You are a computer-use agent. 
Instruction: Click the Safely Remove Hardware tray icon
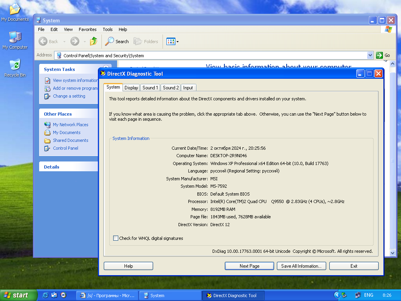344,295
